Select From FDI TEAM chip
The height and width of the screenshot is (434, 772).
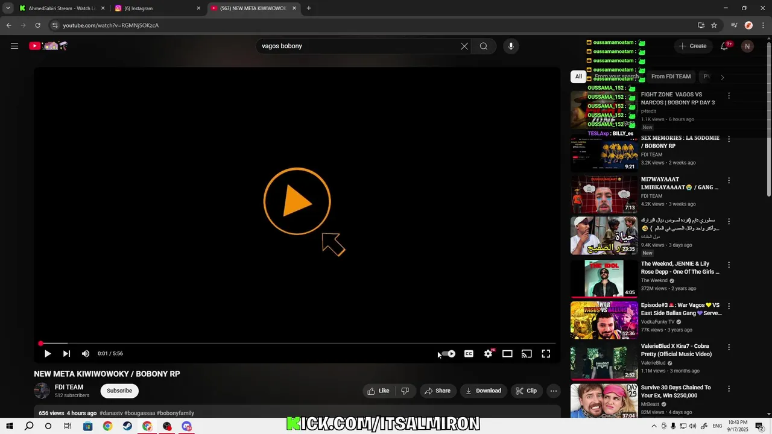(x=671, y=77)
